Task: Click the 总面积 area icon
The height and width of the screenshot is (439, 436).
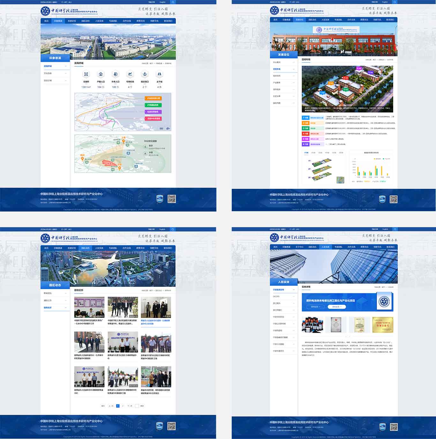Action: pyautogui.click(x=86, y=74)
